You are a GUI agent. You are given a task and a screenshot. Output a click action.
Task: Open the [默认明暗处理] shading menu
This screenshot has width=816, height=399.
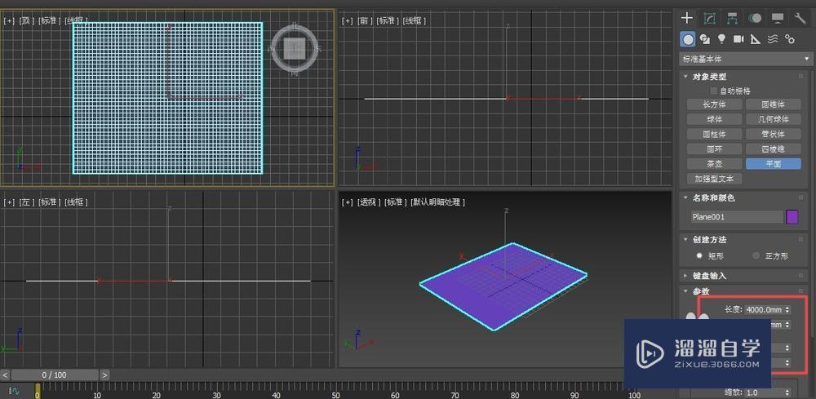coord(437,202)
